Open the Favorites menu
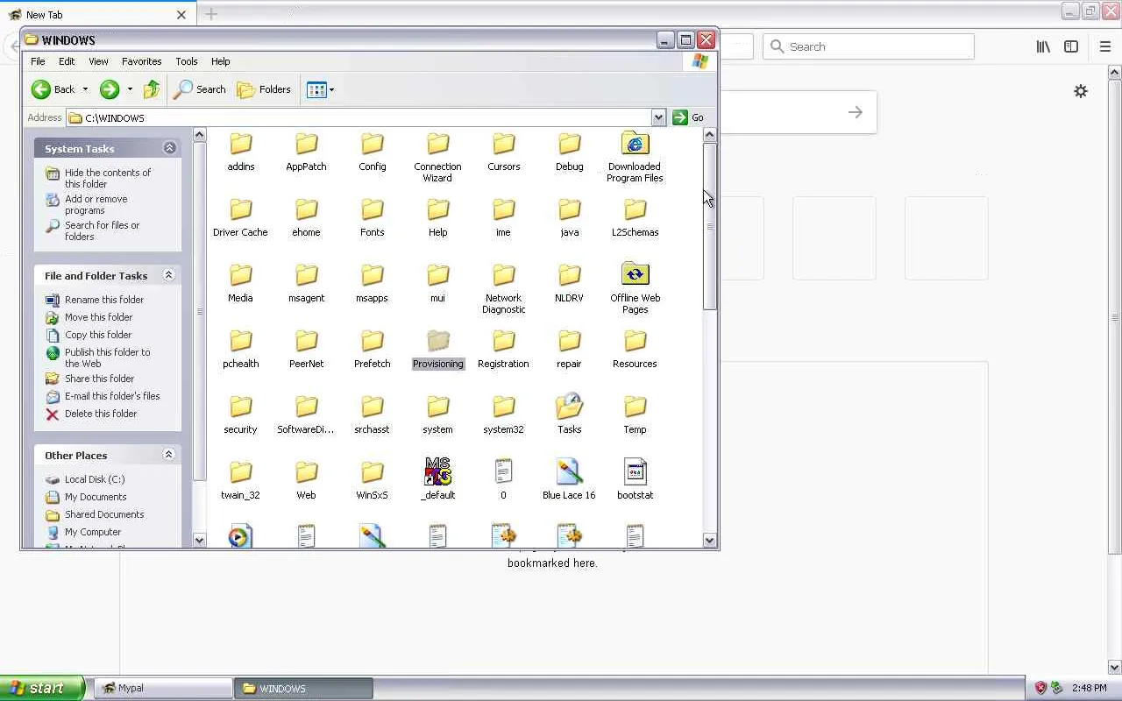Screen dimensions: 1122x701 [x=142, y=61]
